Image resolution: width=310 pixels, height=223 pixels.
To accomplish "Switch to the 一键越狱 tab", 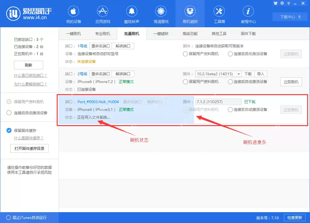I will coord(161,33).
